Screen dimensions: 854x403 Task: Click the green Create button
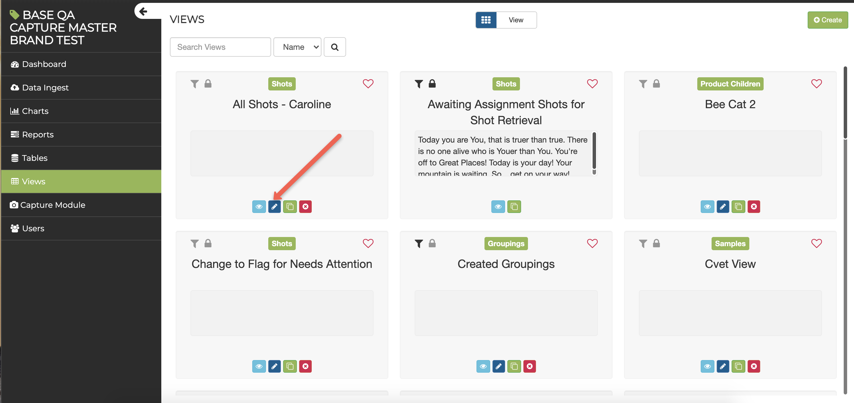click(x=827, y=20)
